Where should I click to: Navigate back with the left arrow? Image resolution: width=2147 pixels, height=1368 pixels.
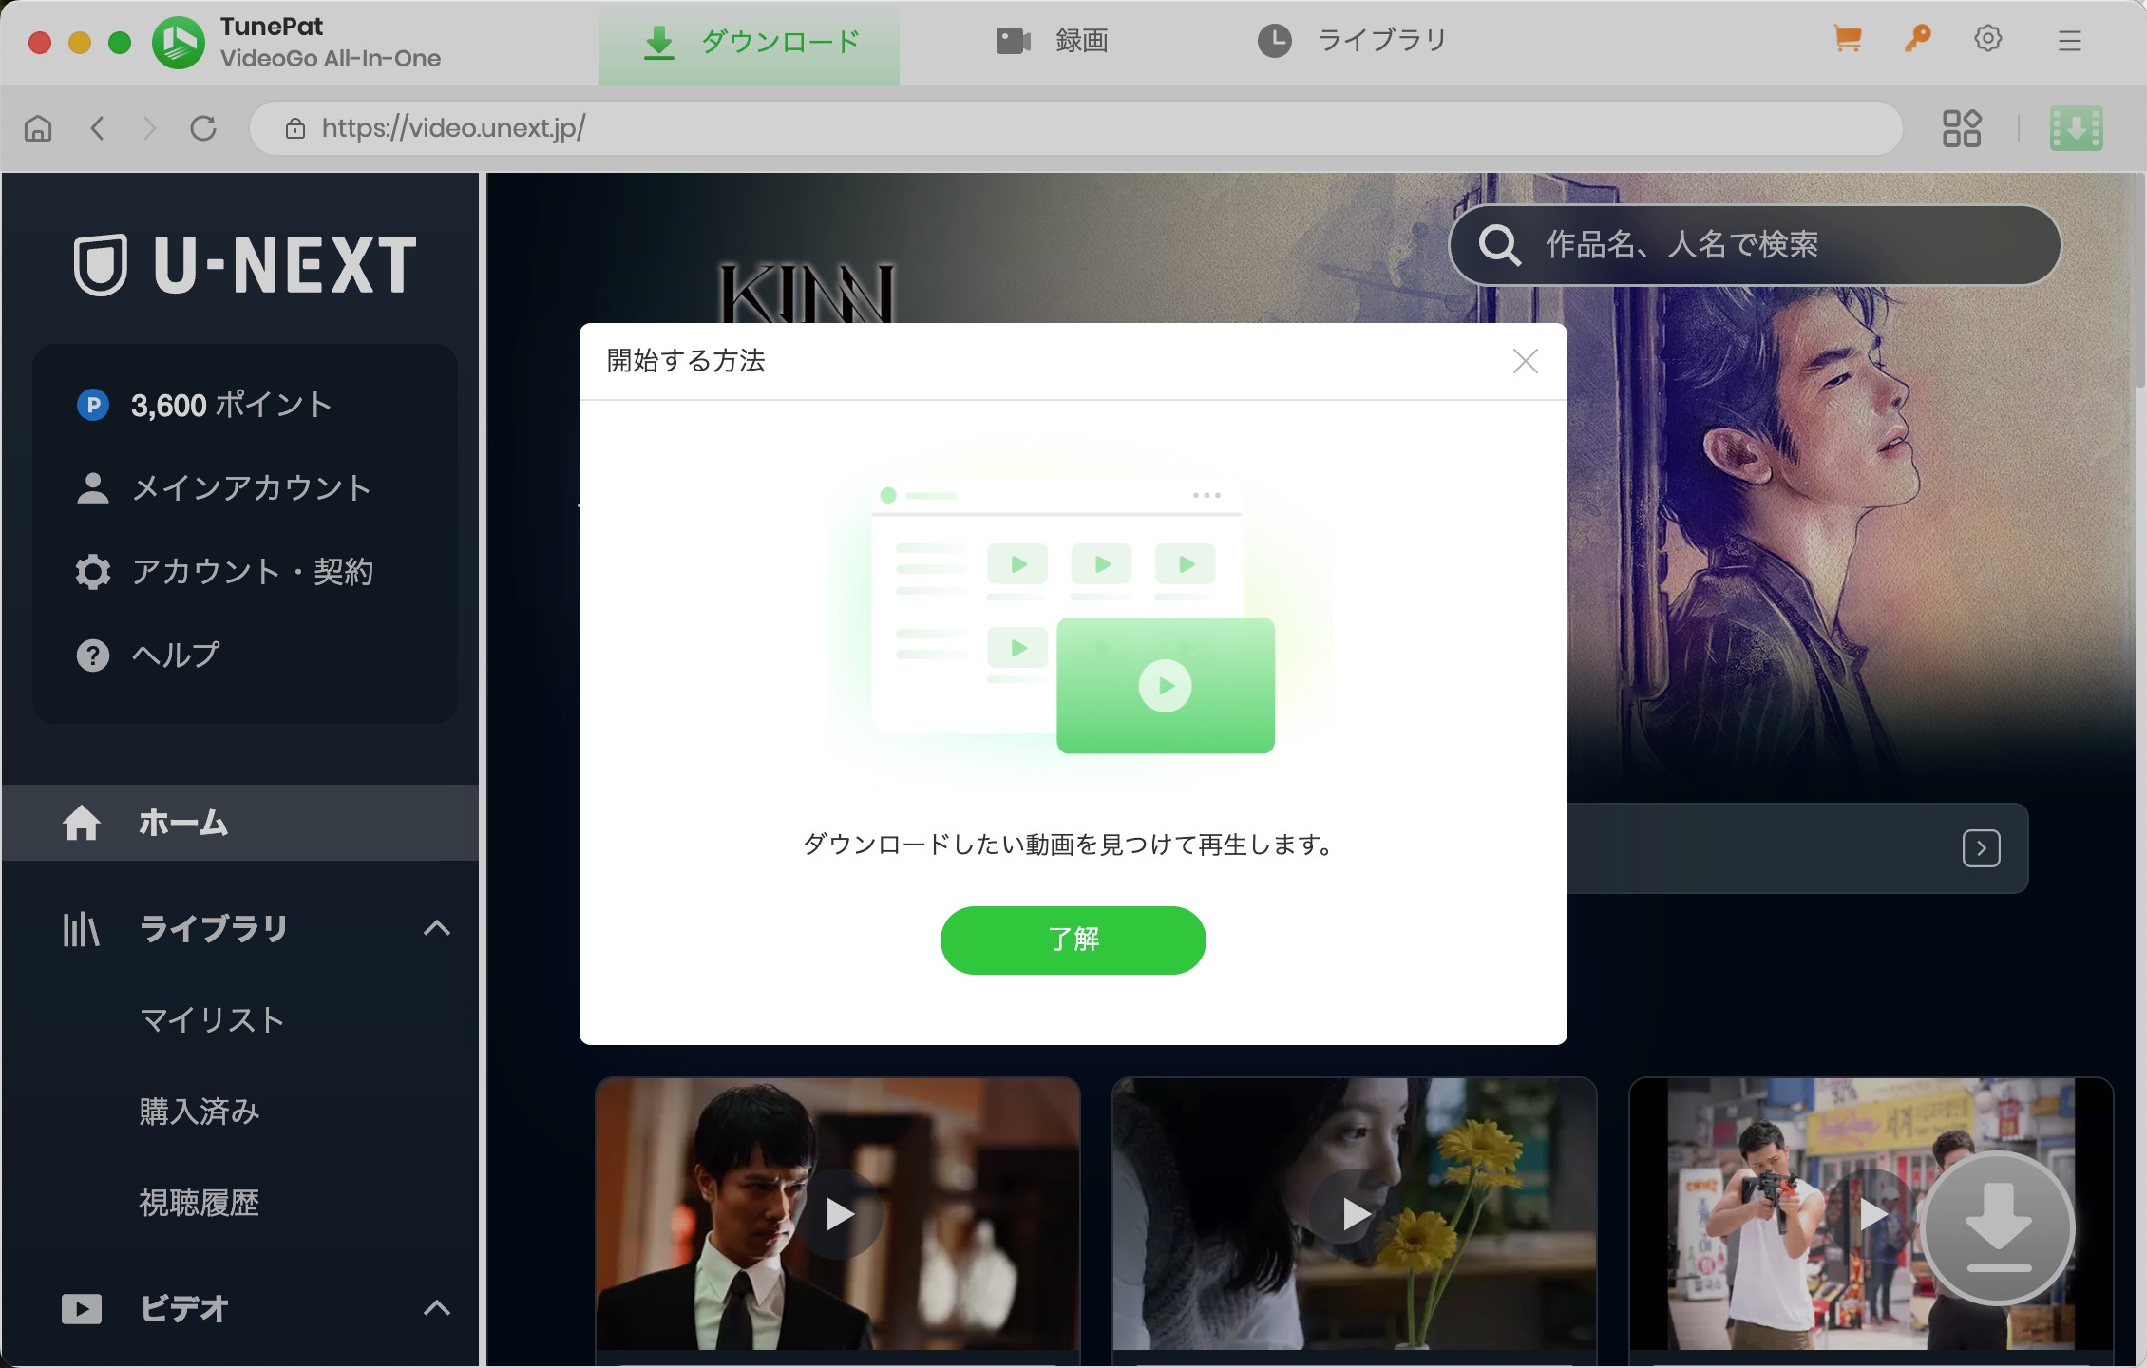click(x=97, y=128)
